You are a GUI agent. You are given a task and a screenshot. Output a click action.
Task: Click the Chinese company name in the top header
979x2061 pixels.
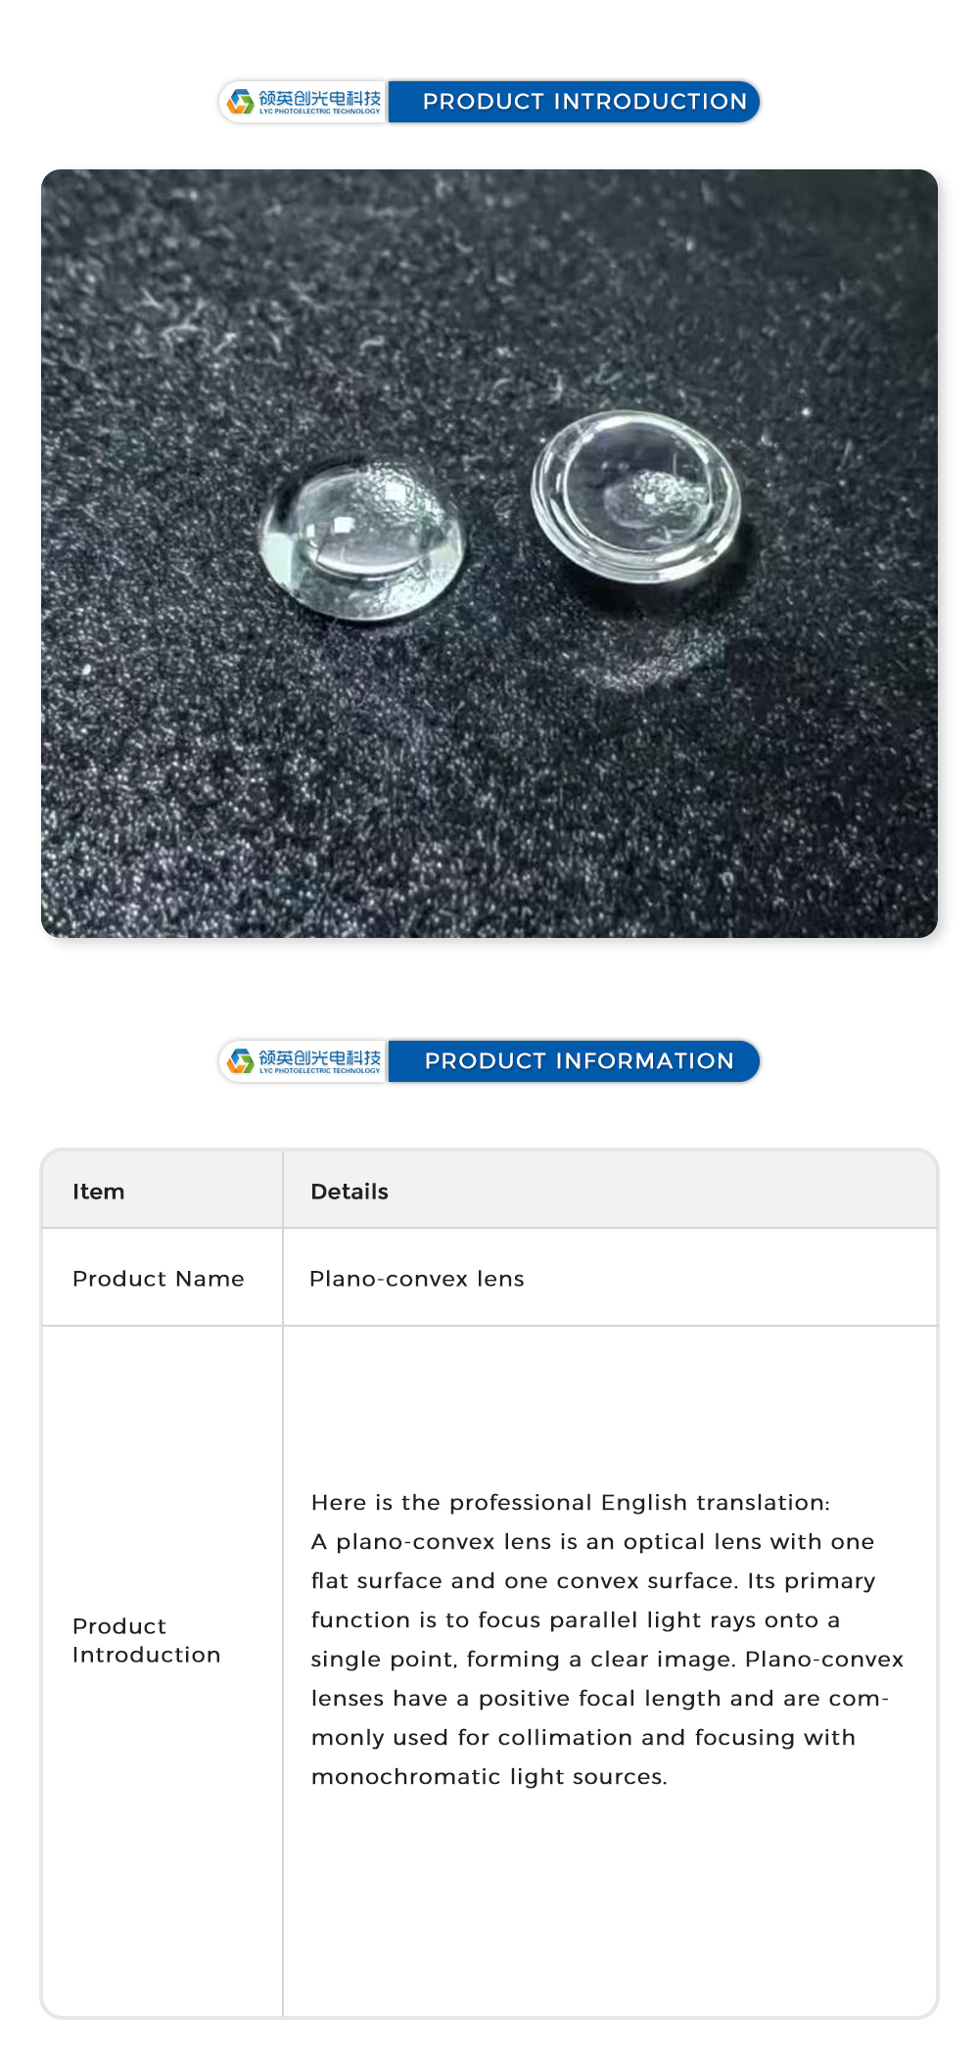(x=319, y=98)
